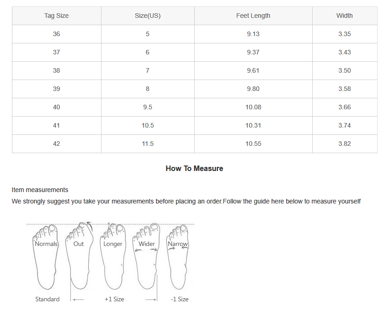Click the How To Measure heading
This screenshot has height=310, width=389.
tap(194, 168)
